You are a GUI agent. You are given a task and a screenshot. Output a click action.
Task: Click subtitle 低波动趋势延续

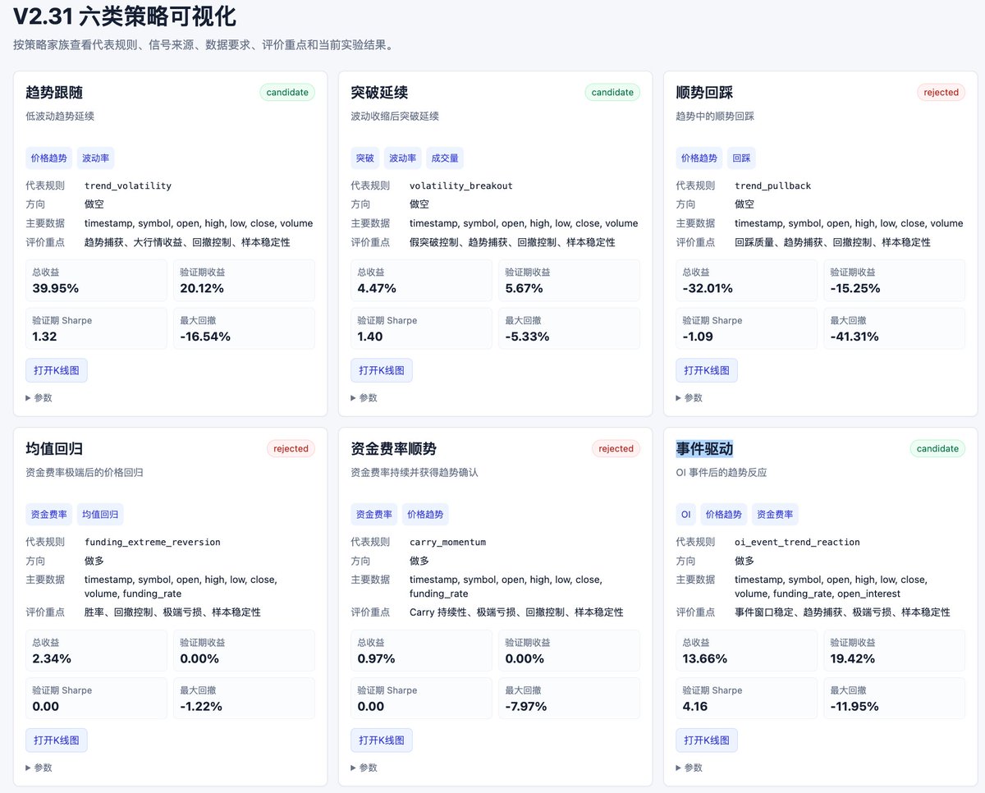point(60,117)
